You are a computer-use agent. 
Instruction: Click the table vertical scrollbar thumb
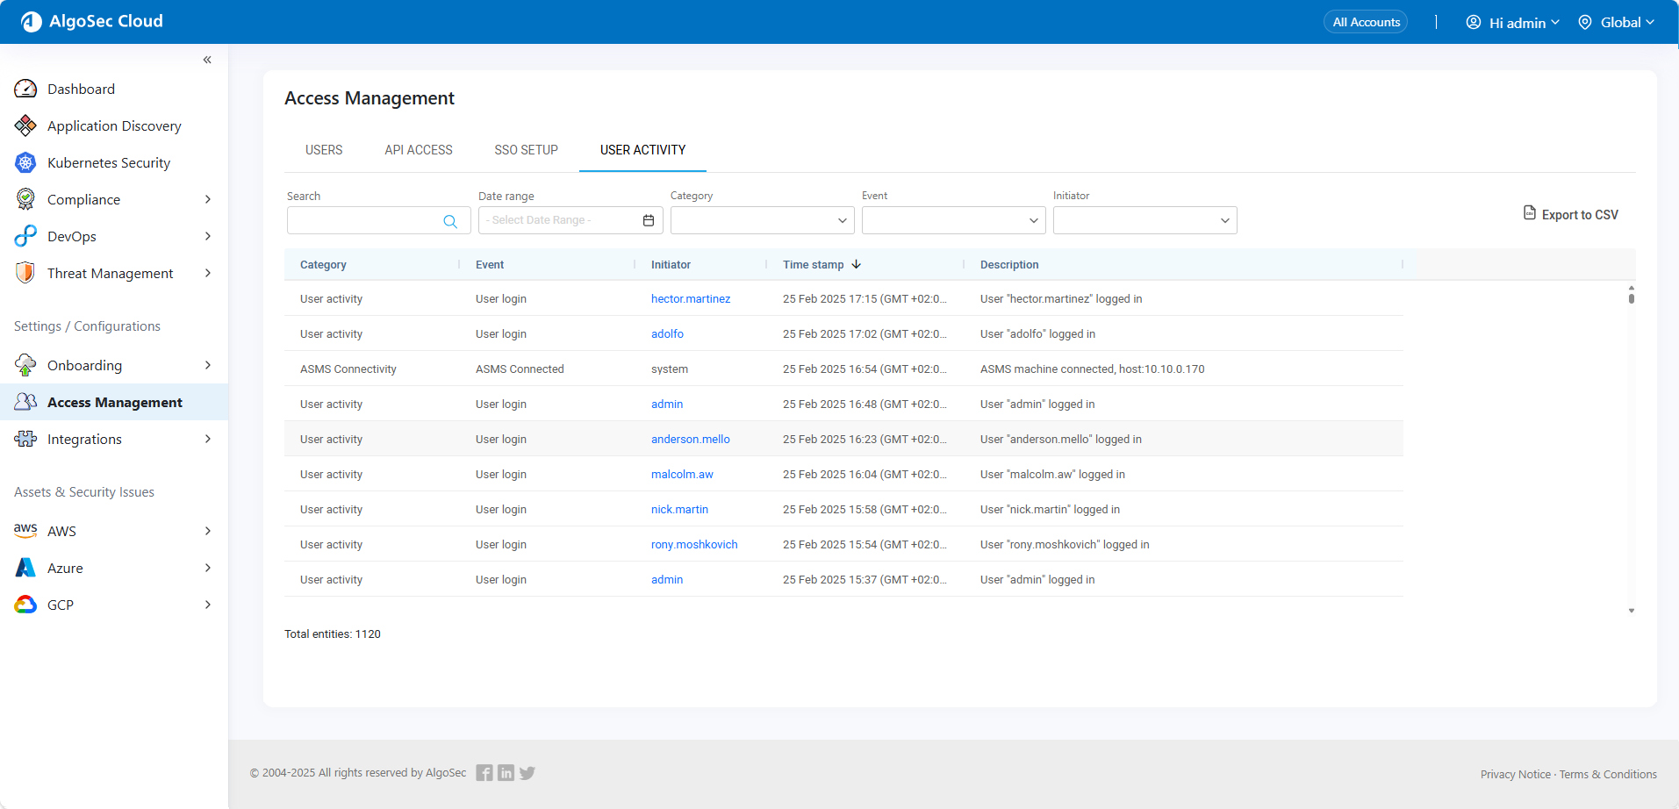coord(1631,297)
